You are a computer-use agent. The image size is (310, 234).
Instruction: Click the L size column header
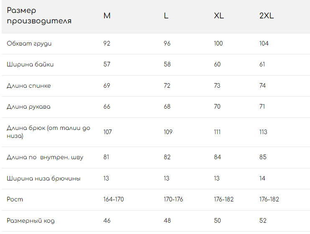[x=166, y=16]
